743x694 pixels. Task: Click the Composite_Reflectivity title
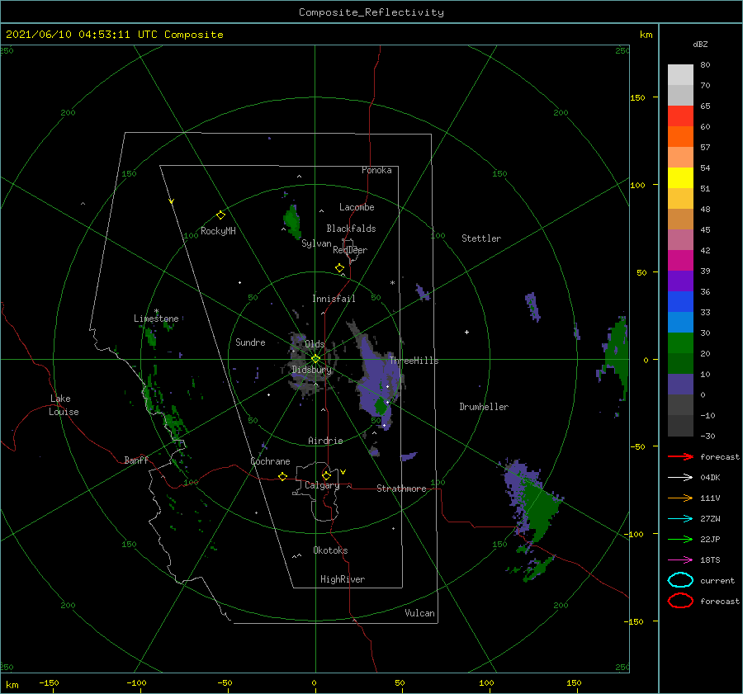pos(371,12)
